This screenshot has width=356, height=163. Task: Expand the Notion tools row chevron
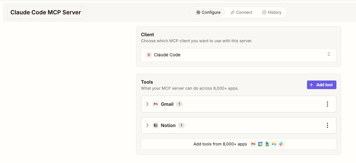[x=147, y=125]
